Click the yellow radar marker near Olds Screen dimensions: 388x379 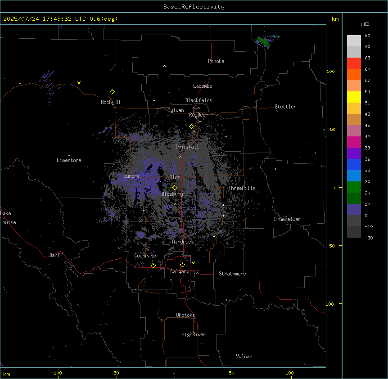coord(175,188)
